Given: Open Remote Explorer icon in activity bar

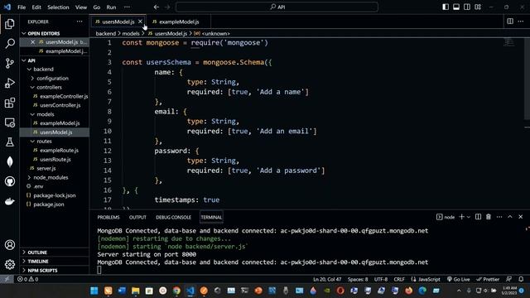Looking at the screenshot, I should pyautogui.click(x=10, y=123).
